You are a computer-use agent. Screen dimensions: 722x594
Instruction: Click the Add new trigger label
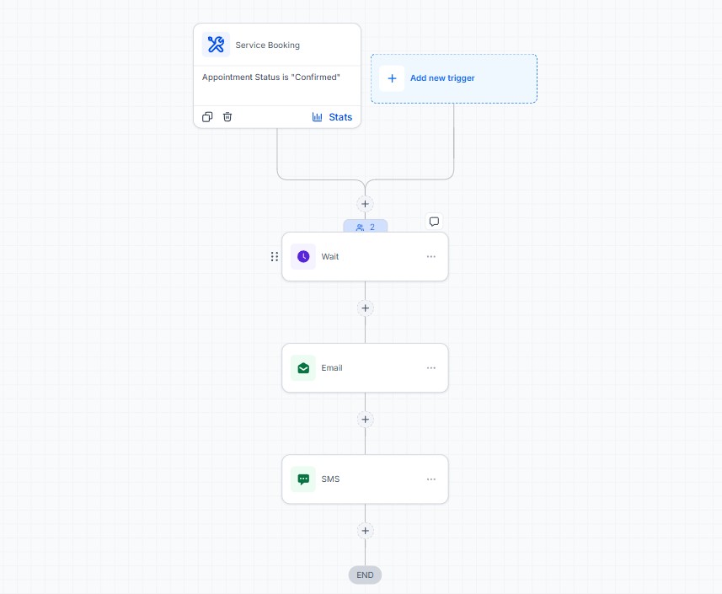[442, 78]
